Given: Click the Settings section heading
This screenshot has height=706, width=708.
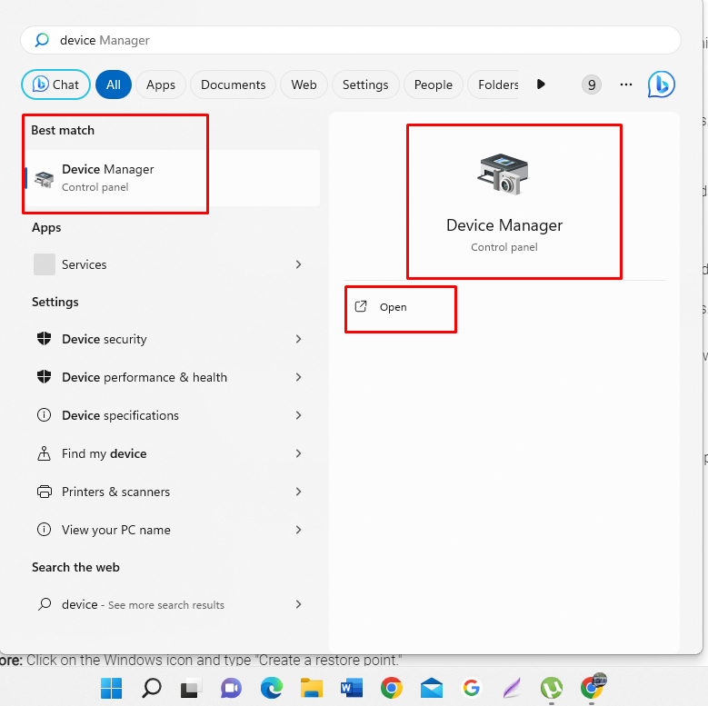Looking at the screenshot, I should click(x=55, y=302).
